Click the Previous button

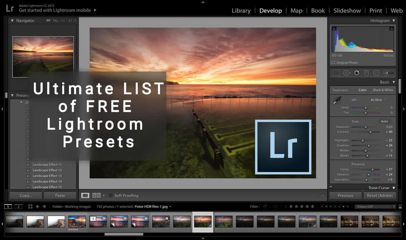[x=345, y=195]
